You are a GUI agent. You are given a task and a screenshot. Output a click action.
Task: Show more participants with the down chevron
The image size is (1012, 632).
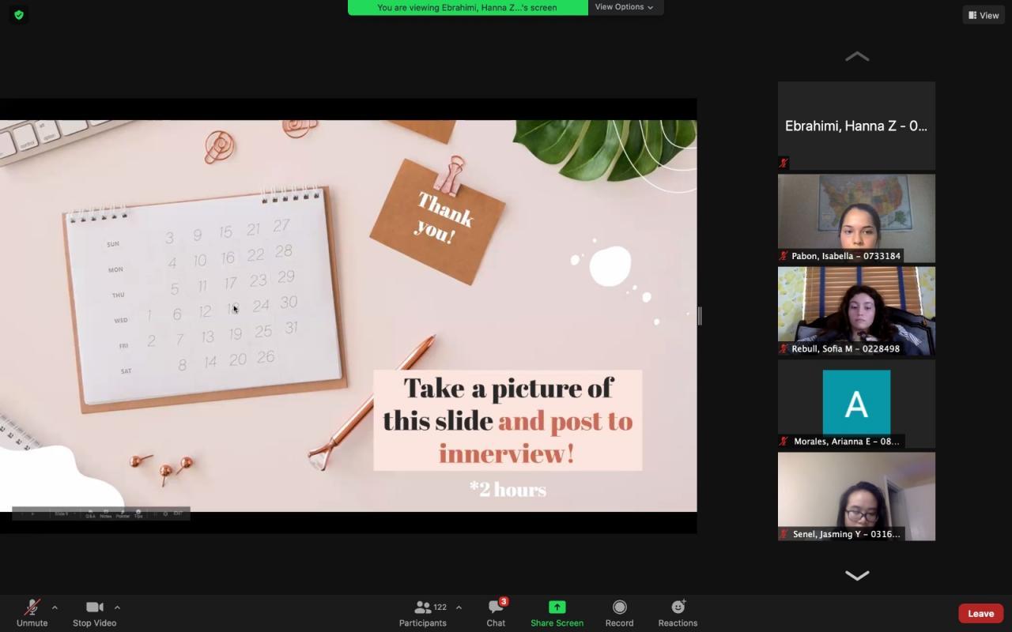point(856,575)
